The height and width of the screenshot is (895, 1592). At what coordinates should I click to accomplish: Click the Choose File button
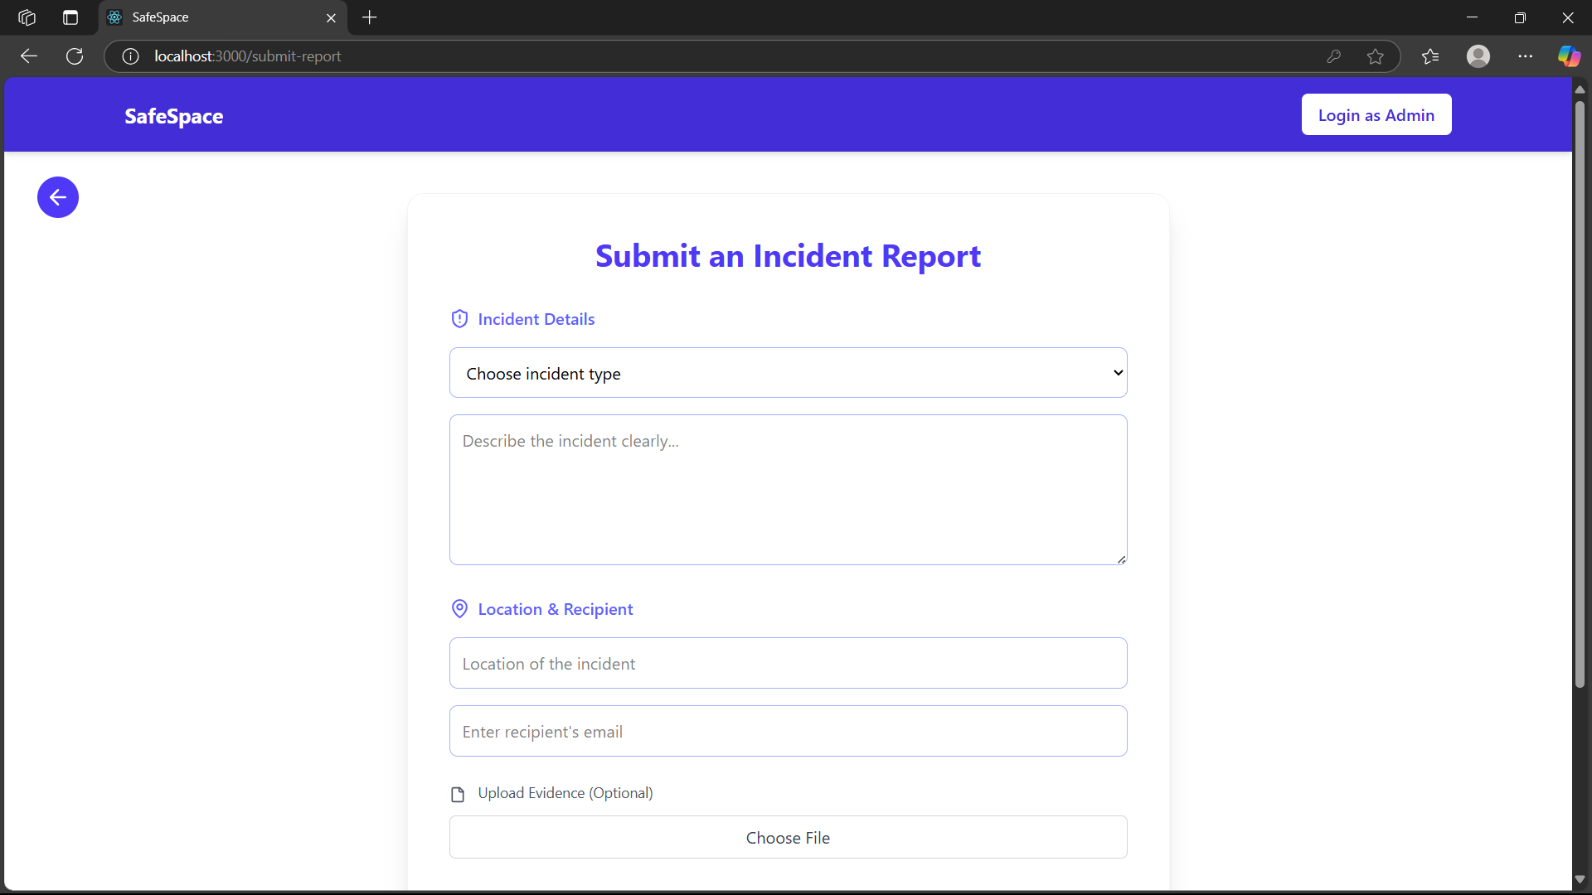pos(788,837)
